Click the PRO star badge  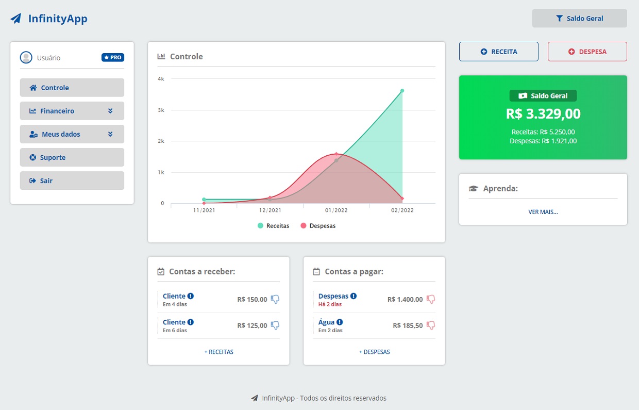point(113,58)
